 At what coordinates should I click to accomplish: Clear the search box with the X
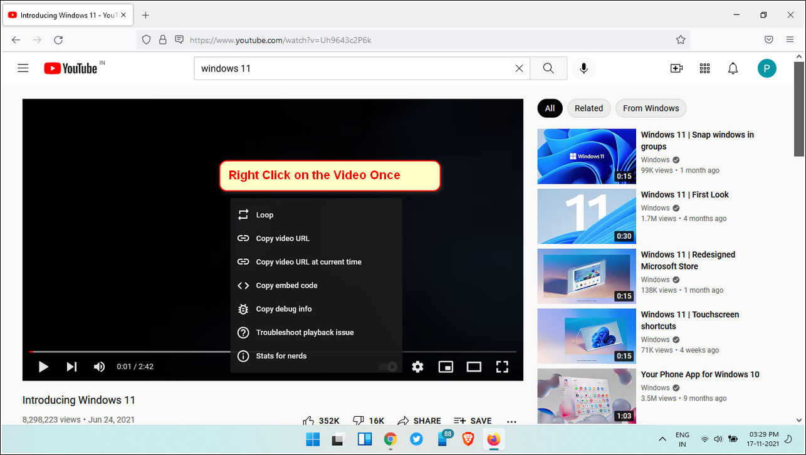519,68
